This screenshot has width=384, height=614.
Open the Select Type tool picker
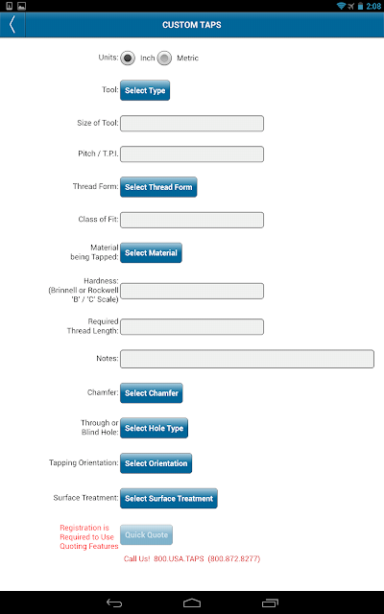145,90
